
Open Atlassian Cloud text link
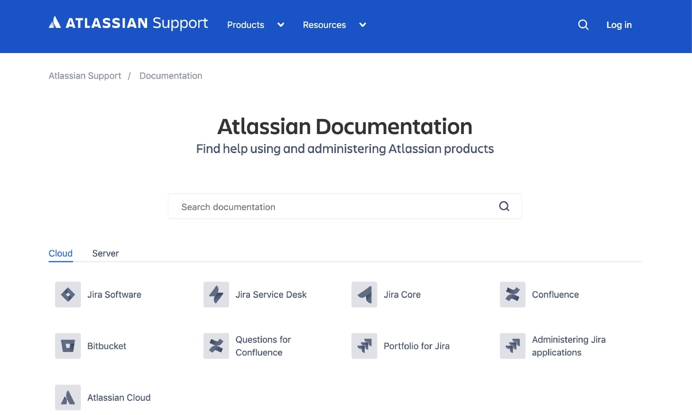(x=119, y=397)
